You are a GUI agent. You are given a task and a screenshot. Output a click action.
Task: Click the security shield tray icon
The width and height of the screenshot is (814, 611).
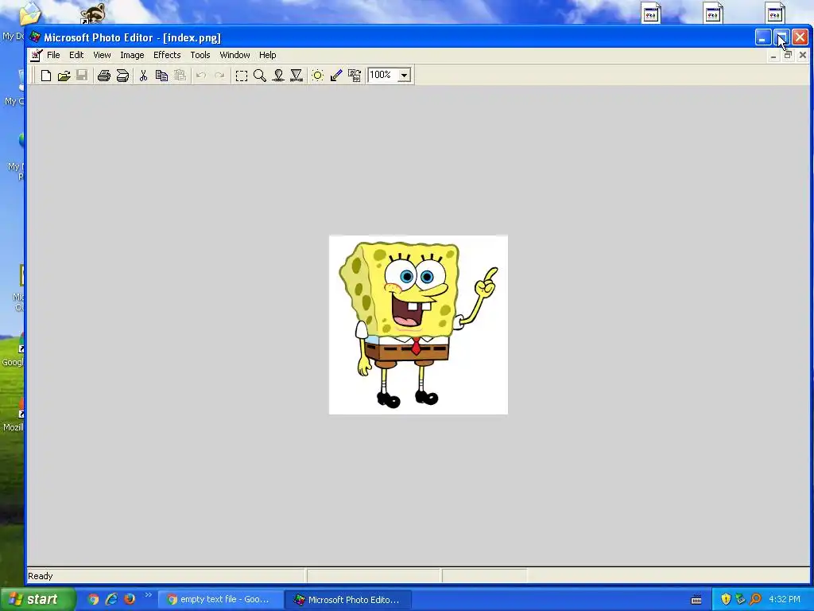(x=726, y=600)
